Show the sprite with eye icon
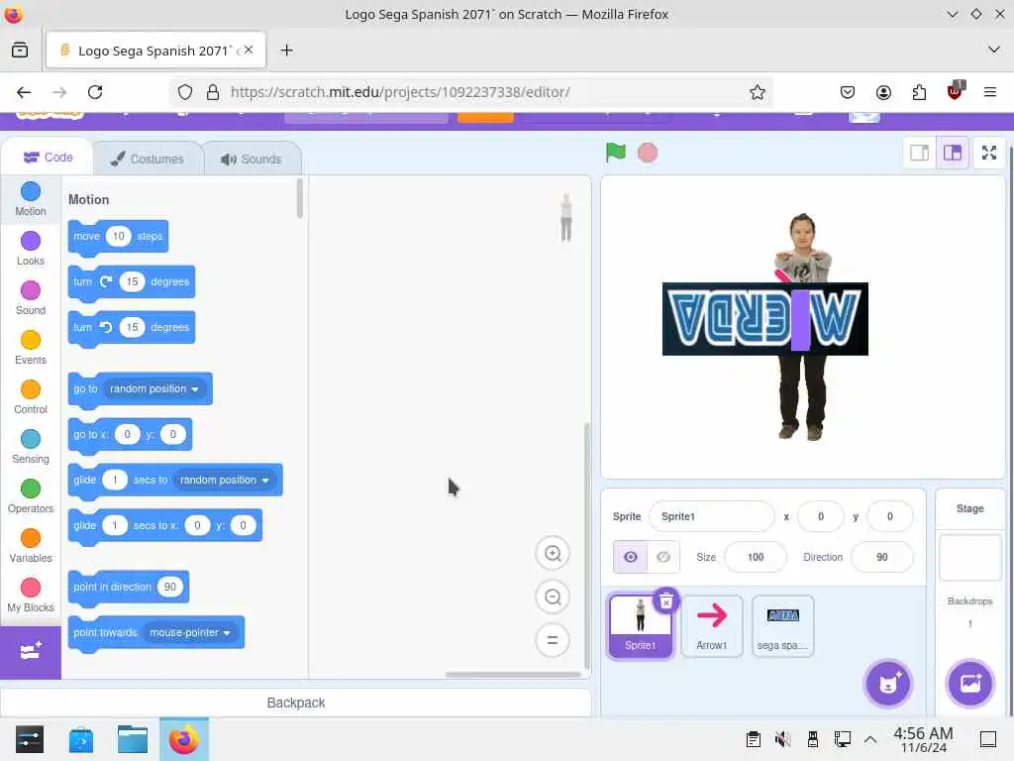Image resolution: width=1014 pixels, height=761 pixels. pyautogui.click(x=630, y=557)
